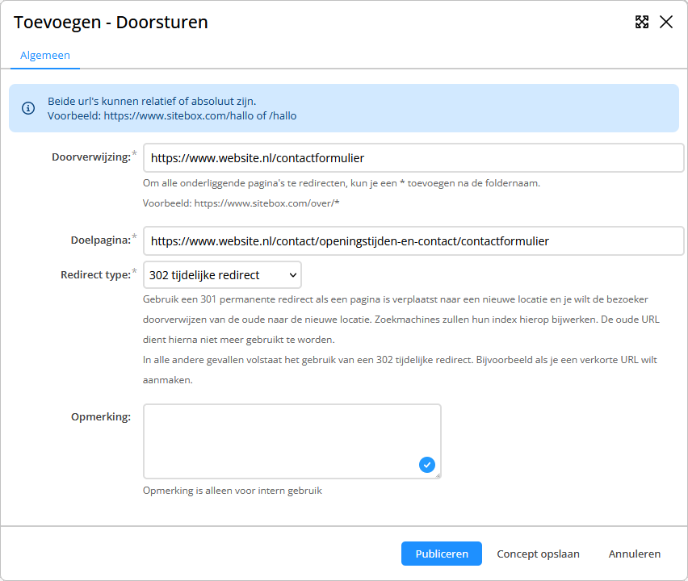Click the info icon in blue banner
The width and height of the screenshot is (688, 581).
pos(28,108)
